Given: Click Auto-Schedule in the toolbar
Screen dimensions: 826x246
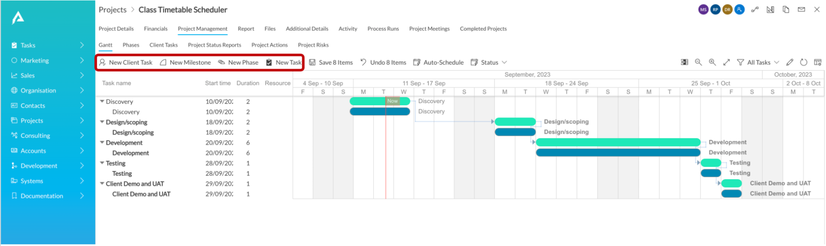Looking at the screenshot, I should pos(438,62).
